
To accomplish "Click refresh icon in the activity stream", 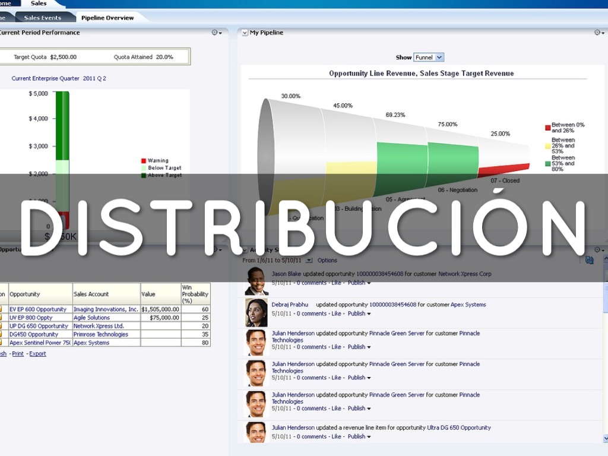I will click(x=589, y=260).
